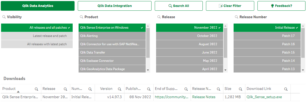This screenshot has width=306, height=103.
Task: Deselect All releases and all patches option
Action: point(37,28)
